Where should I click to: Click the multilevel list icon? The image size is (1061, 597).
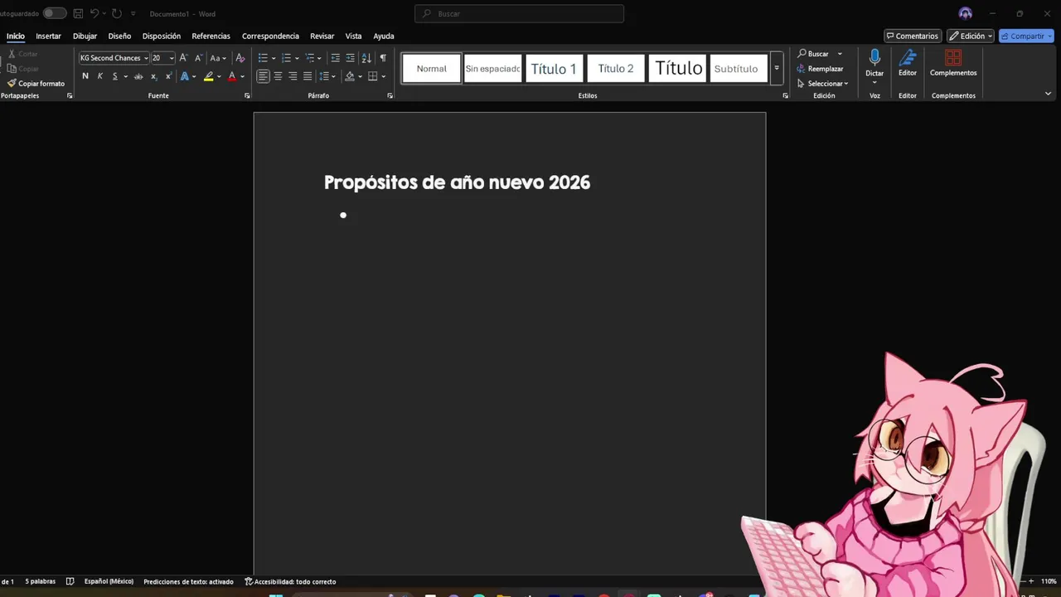tap(309, 58)
